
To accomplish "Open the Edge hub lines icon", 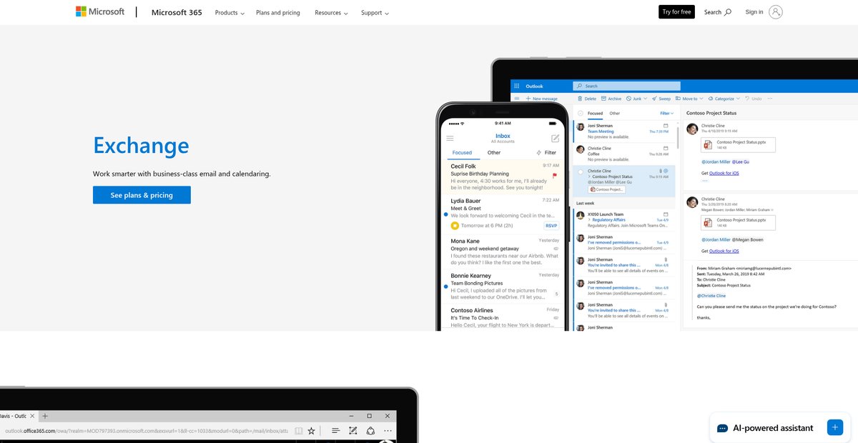I will coord(335,431).
